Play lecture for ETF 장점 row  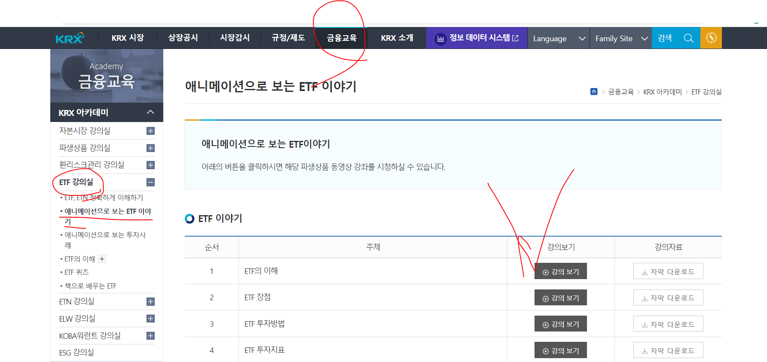[x=561, y=298]
